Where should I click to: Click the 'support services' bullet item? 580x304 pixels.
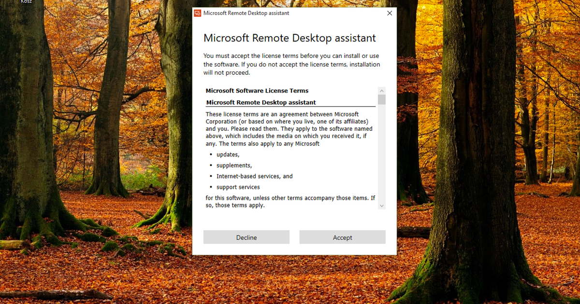tap(238, 187)
